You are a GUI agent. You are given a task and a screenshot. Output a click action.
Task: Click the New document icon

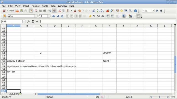tap(4, 11)
